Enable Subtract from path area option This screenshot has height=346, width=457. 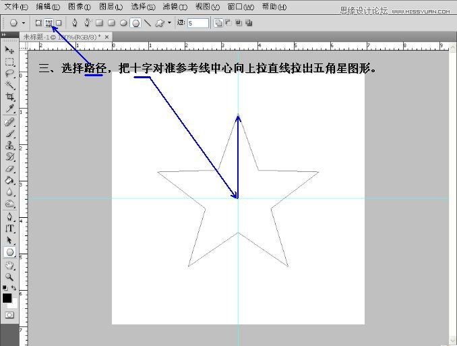(228, 23)
